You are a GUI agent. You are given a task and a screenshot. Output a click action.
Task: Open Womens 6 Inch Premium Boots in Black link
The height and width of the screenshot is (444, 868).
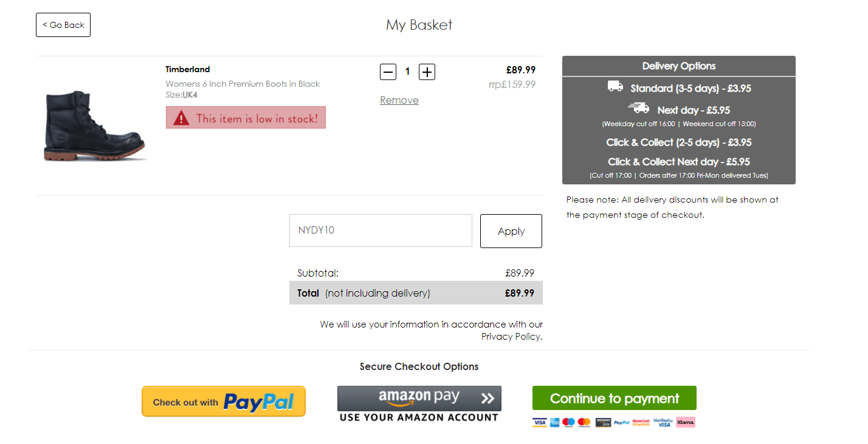243,84
